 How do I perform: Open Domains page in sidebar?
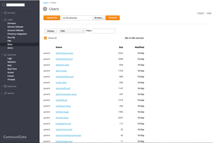pyautogui.click(x=12, y=23)
